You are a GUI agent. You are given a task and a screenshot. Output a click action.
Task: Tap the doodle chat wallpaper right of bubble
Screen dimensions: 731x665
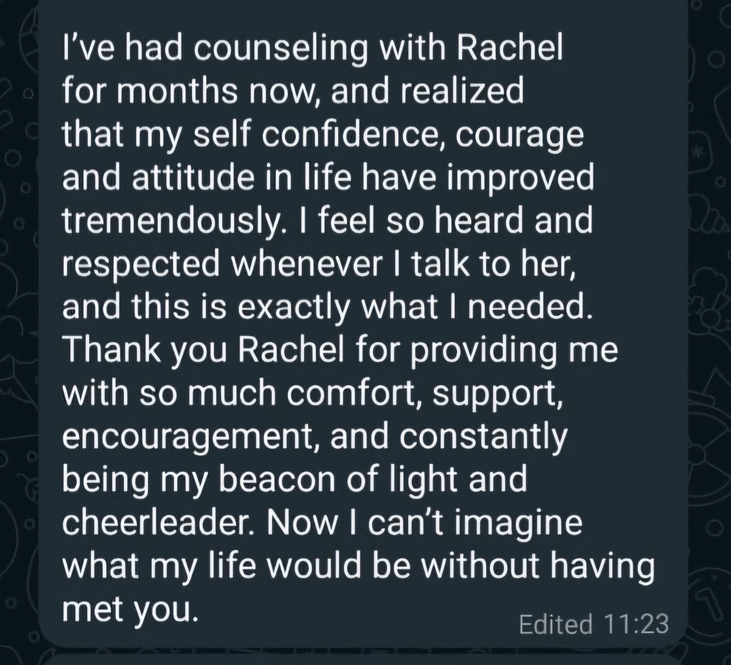coord(710,326)
